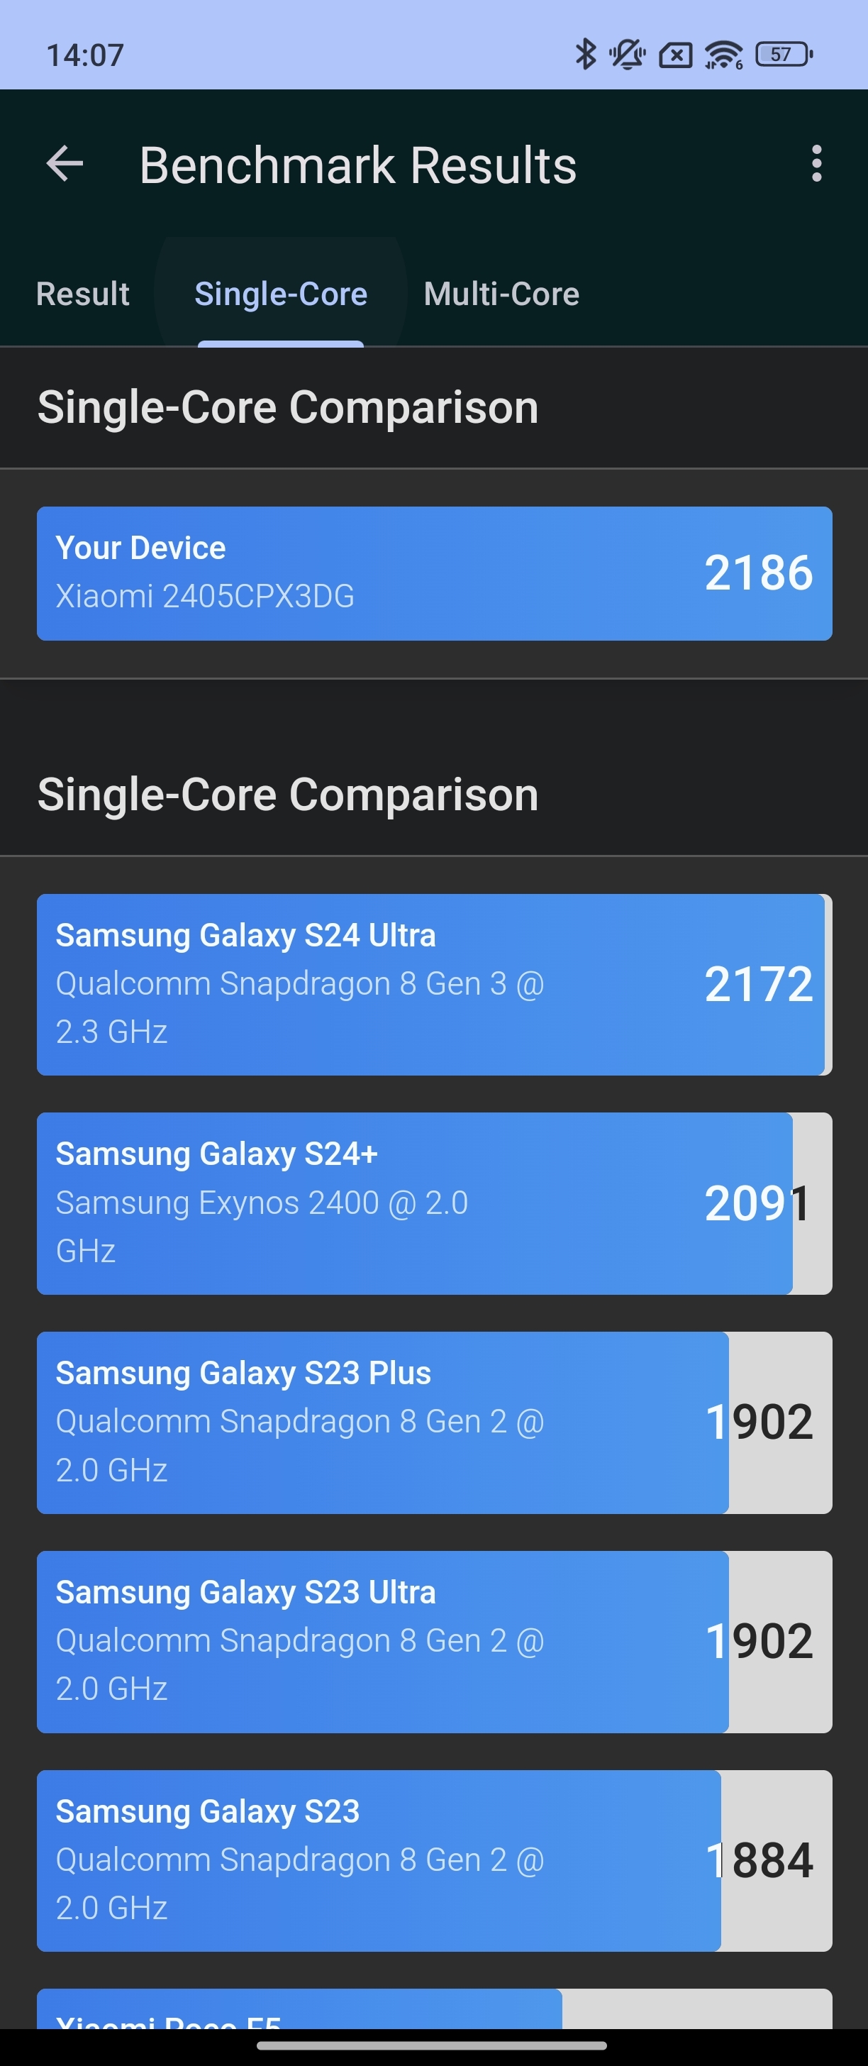Open the Samsung Galaxy S23 Plus entry
868x2066 pixels.
(x=435, y=1422)
